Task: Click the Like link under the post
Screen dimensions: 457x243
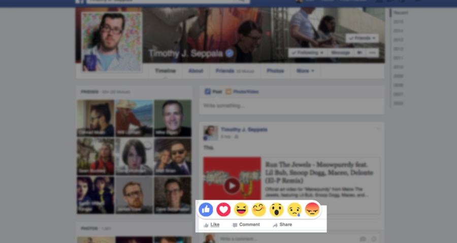Action: (x=211, y=225)
